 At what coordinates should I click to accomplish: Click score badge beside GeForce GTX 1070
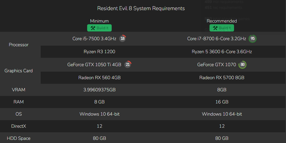(x=242, y=65)
